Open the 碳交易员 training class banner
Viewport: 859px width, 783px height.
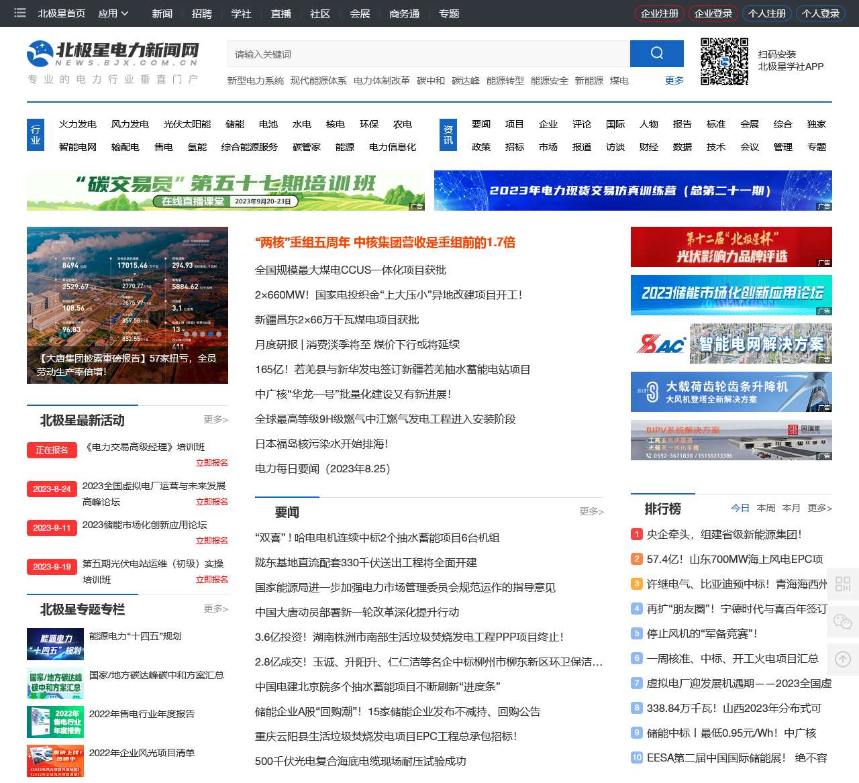(x=225, y=191)
